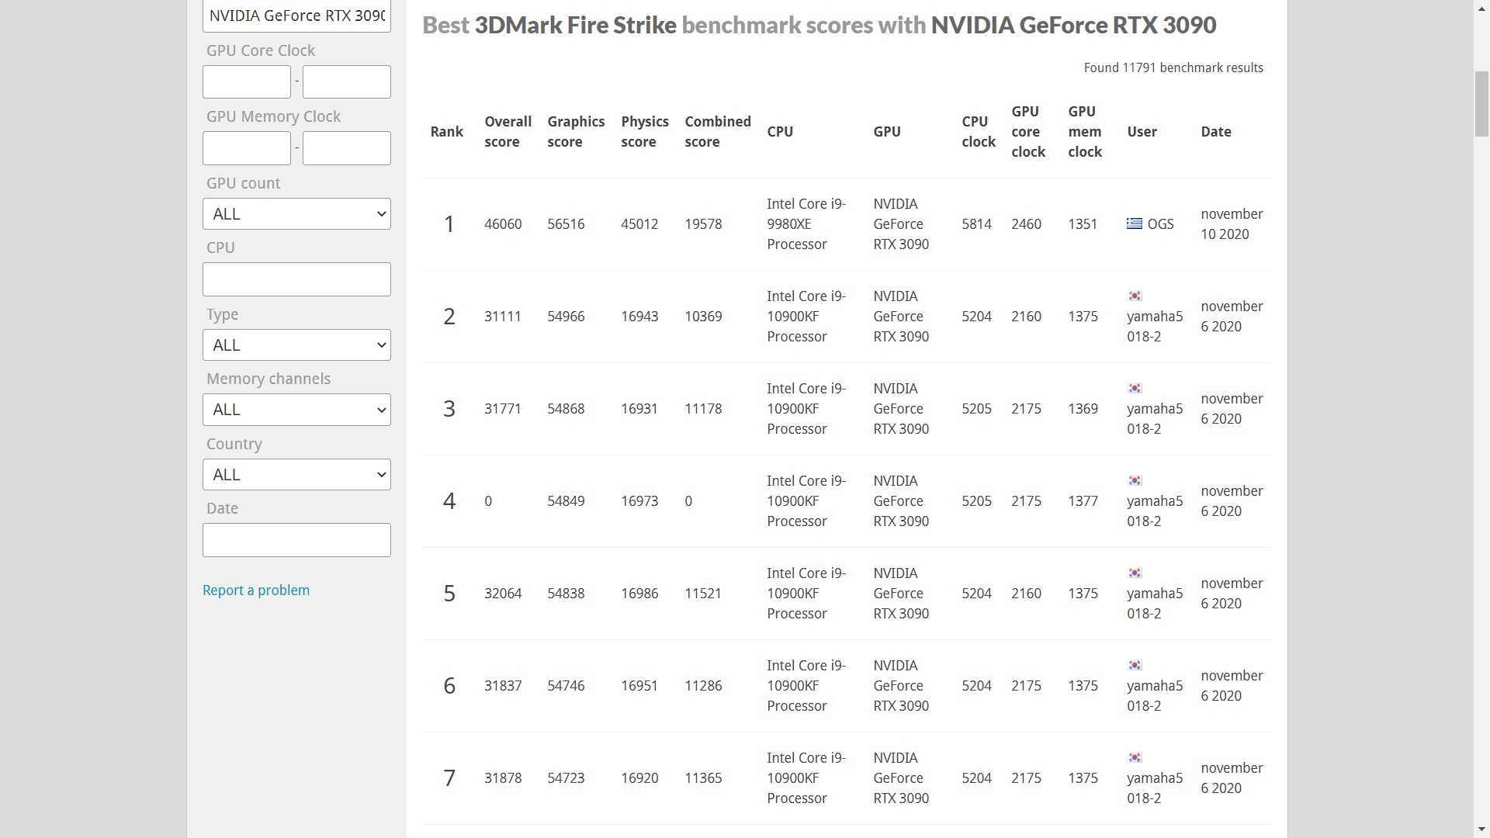1490x838 pixels.
Task: Click the Korean flag icon in rank 4 row
Action: pyautogui.click(x=1135, y=481)
